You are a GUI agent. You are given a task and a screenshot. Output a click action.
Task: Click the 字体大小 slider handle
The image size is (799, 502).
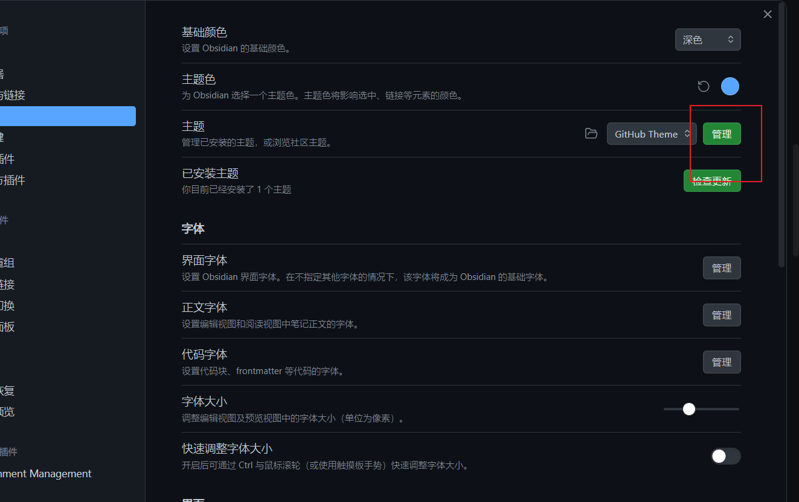pyautogui.click(x=689, y=409)
